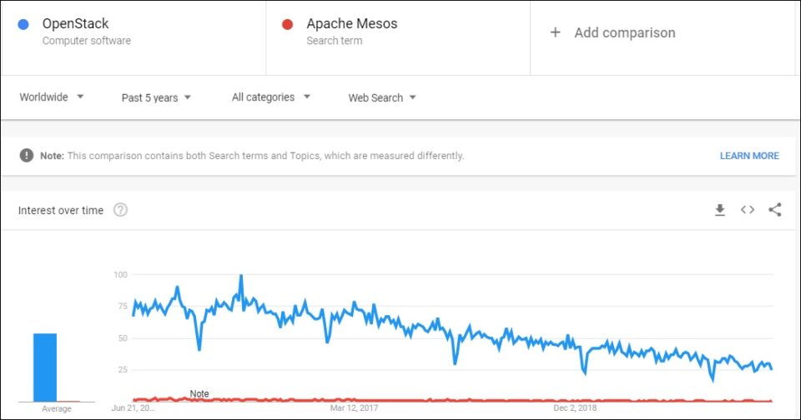This screenshot has width=801, height=420.
Task: Click the peak at 100 on the OpenStack line
Action: pos(241,276)
